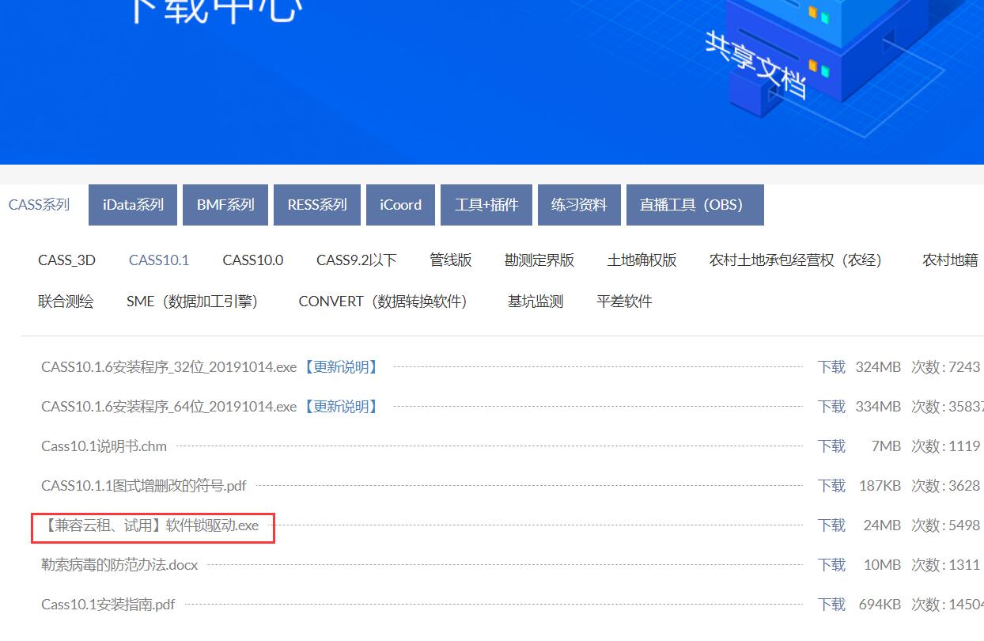
Task: Switch to the BMF系列 tab
Action: click(225, 205)
